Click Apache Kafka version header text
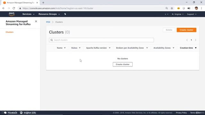 (x=96, y=48)
